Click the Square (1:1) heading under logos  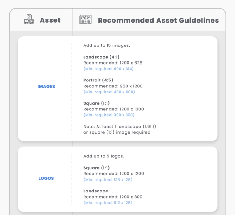(x=97, y=168)
